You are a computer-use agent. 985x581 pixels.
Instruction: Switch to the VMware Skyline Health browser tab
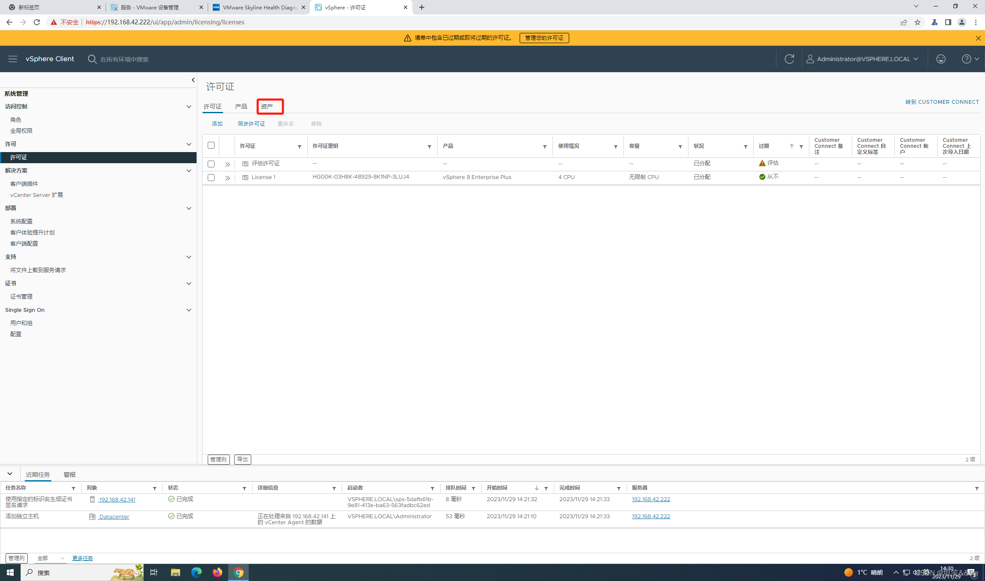click(x=259, y=7)
